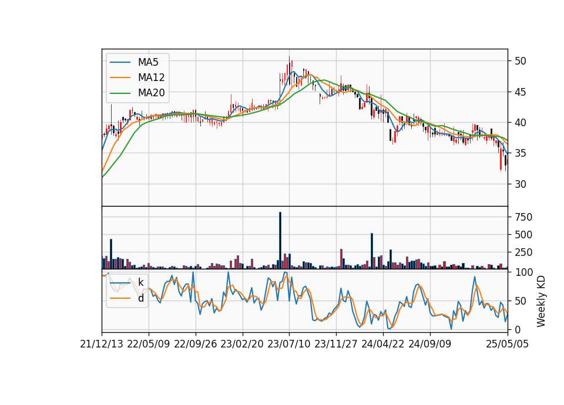Click the 22/05/09 date tick label

pyautogui.click(x=149, y=344)
